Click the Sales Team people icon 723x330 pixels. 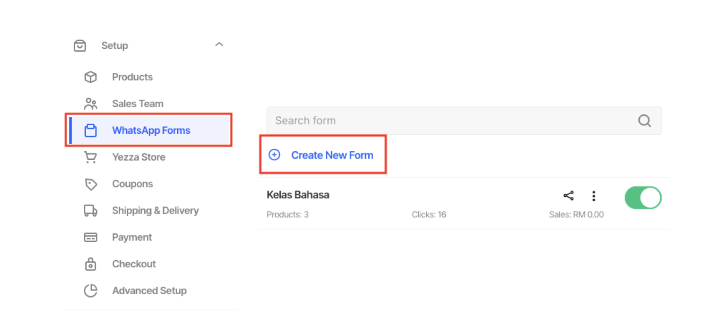pyautogui.click(x=90, y=104)
